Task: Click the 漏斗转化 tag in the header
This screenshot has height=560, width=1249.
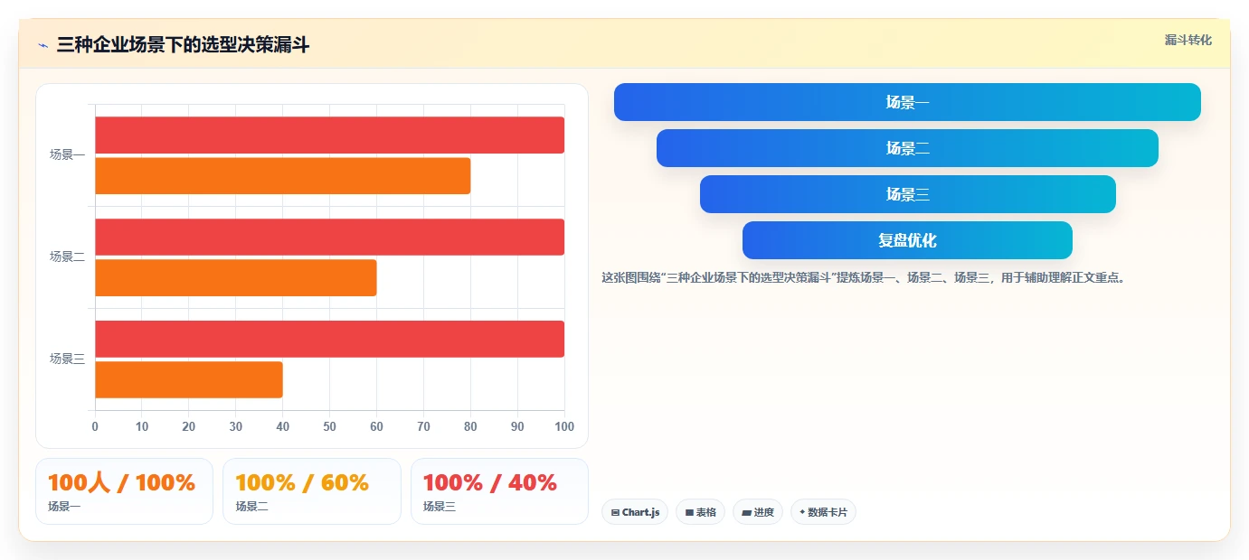Action: pos(1187,41)
